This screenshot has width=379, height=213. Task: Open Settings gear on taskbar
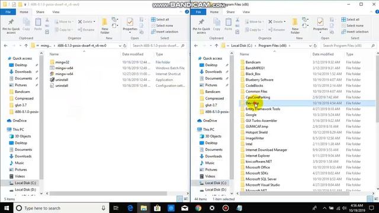pyautogui.click(x=212, y=208)
